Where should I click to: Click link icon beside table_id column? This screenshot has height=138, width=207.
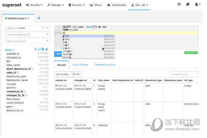tap(17, 73)
